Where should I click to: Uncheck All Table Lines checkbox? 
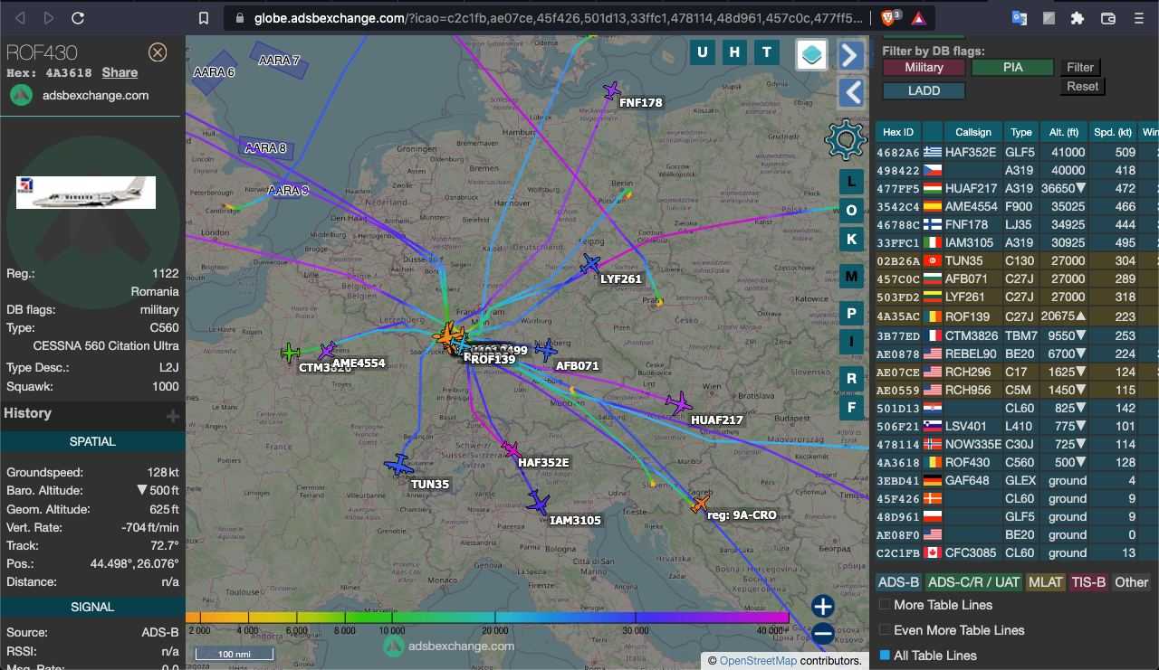[x=886, y=656]
